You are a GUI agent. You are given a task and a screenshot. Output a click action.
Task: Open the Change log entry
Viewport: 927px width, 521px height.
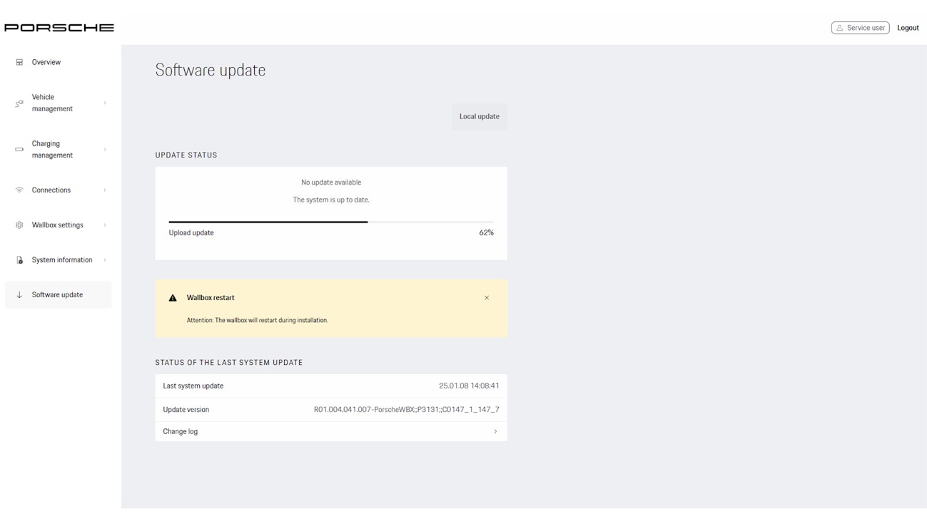pos(330,431)
